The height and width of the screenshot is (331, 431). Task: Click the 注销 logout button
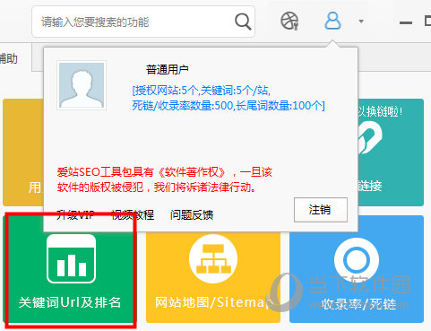(x=321, y=210)
